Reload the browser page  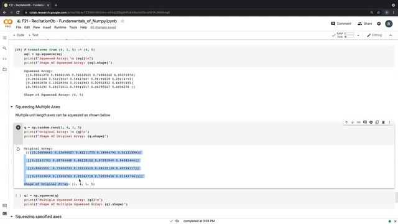[18, 12]
